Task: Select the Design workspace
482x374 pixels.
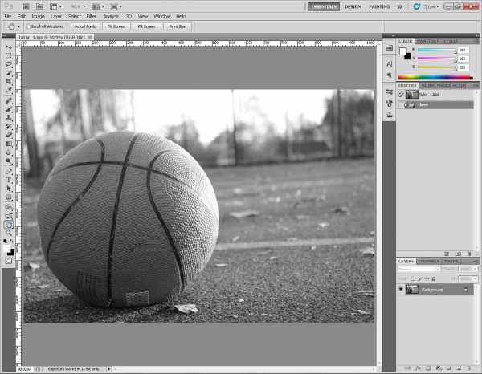Action: (x=353, y=6)
